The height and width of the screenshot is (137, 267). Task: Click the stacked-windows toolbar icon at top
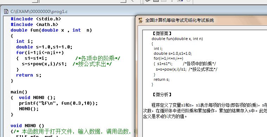tap(148, 1)
